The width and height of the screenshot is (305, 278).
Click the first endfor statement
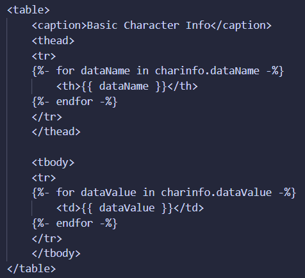tap(74, 101)
